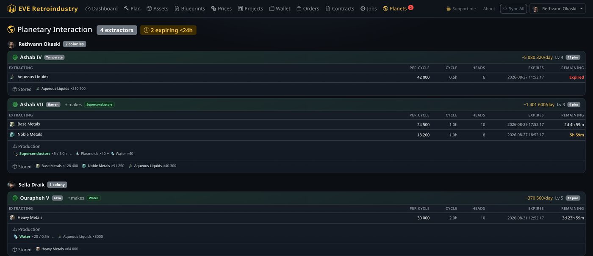The image size is (593, 256).
Task: Click the Plasmoids ×40 input icon
Action: point(78,154)
